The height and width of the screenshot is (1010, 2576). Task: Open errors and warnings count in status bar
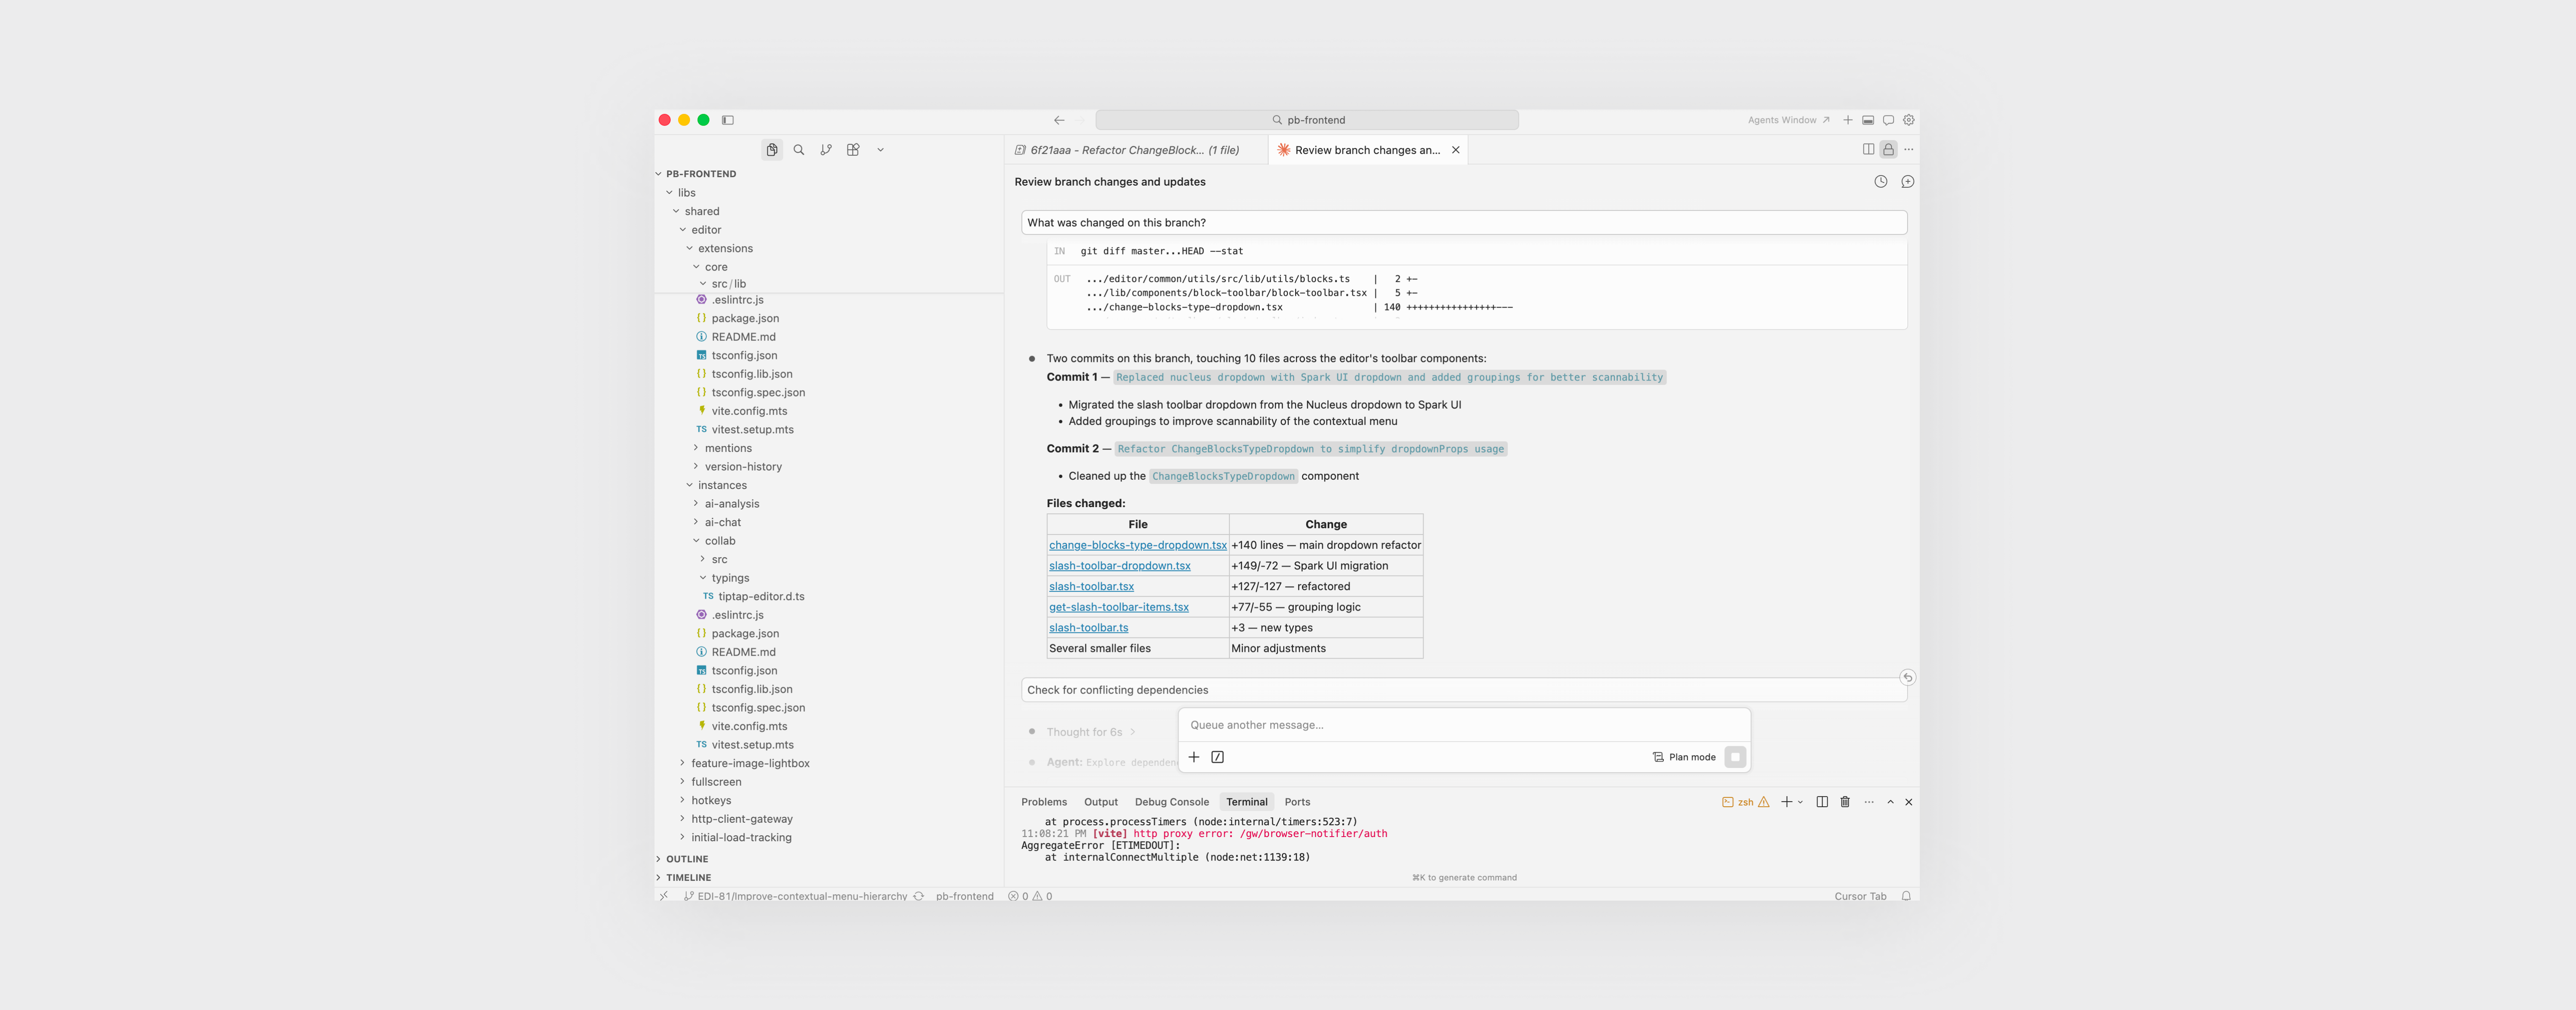point(1030,896)
